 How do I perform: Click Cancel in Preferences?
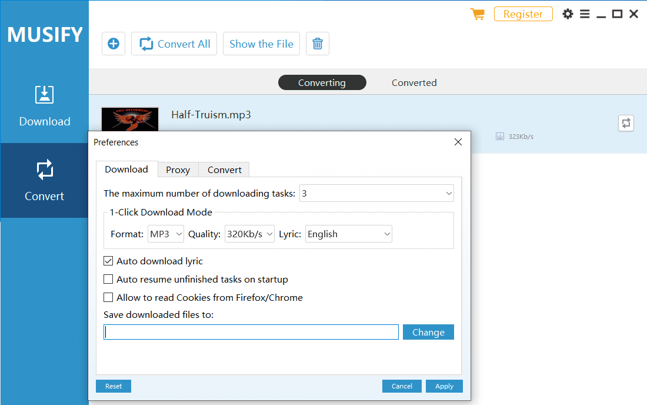(x=402, y=386)
